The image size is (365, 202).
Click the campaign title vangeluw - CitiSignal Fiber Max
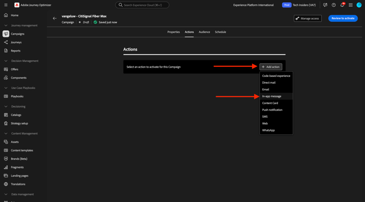click(x=84, y=16)
